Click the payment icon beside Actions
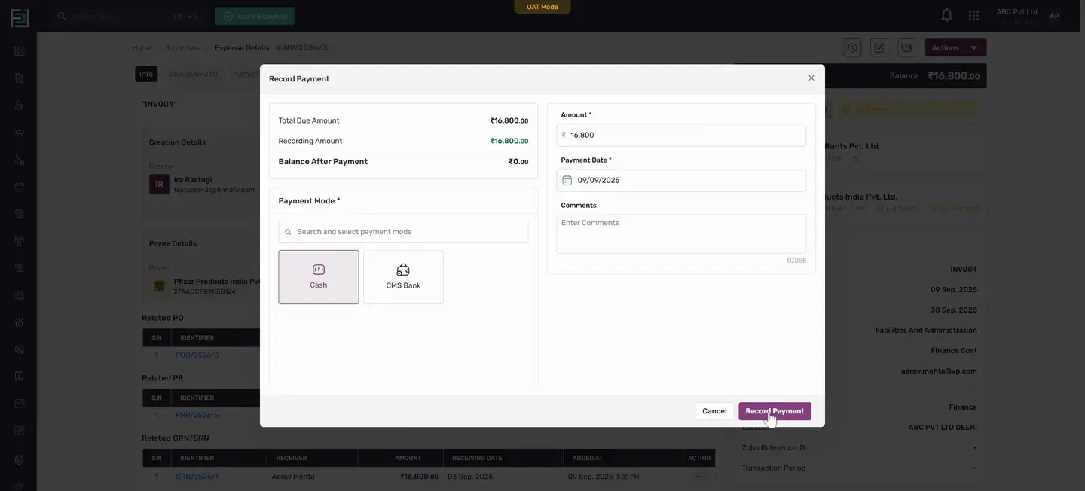The height and width of the screenshot is (491, 1085). point(906,47)
